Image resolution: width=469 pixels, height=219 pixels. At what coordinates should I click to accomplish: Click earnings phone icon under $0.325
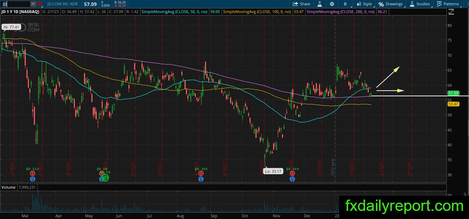pyautogui.click(x=200, y=174)
